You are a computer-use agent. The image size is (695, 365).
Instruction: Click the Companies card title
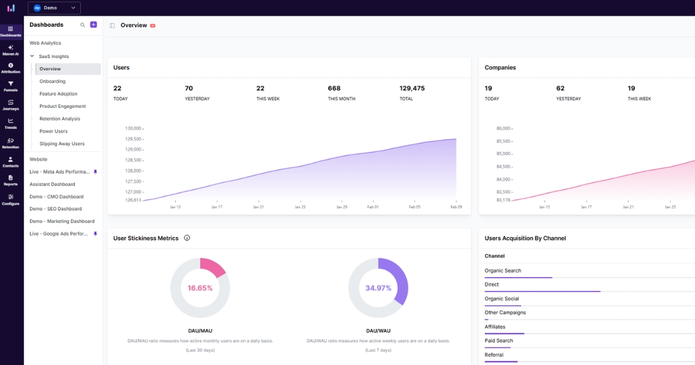(x=500, y=68)
